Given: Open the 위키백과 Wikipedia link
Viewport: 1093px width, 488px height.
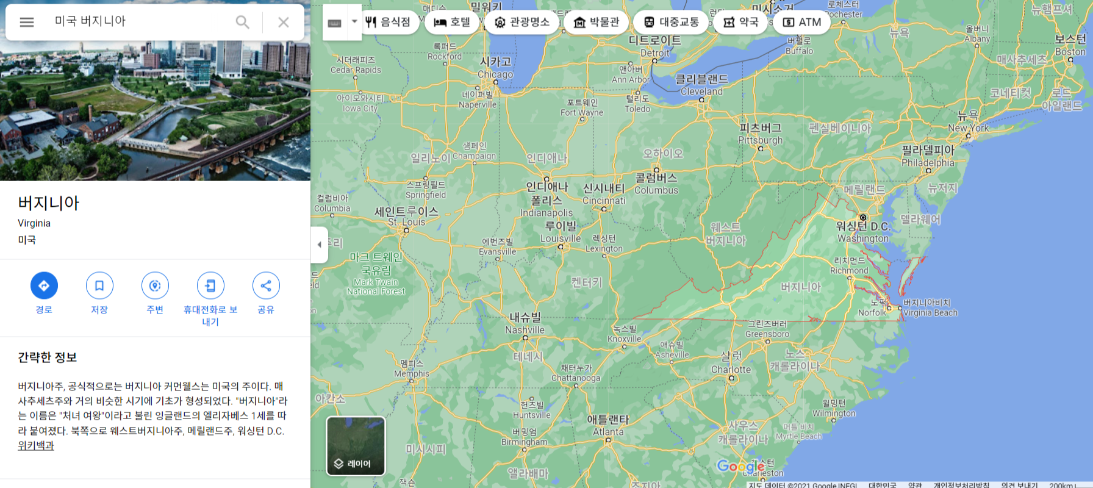Looking at the screenshot, I should tap(36, 446).
